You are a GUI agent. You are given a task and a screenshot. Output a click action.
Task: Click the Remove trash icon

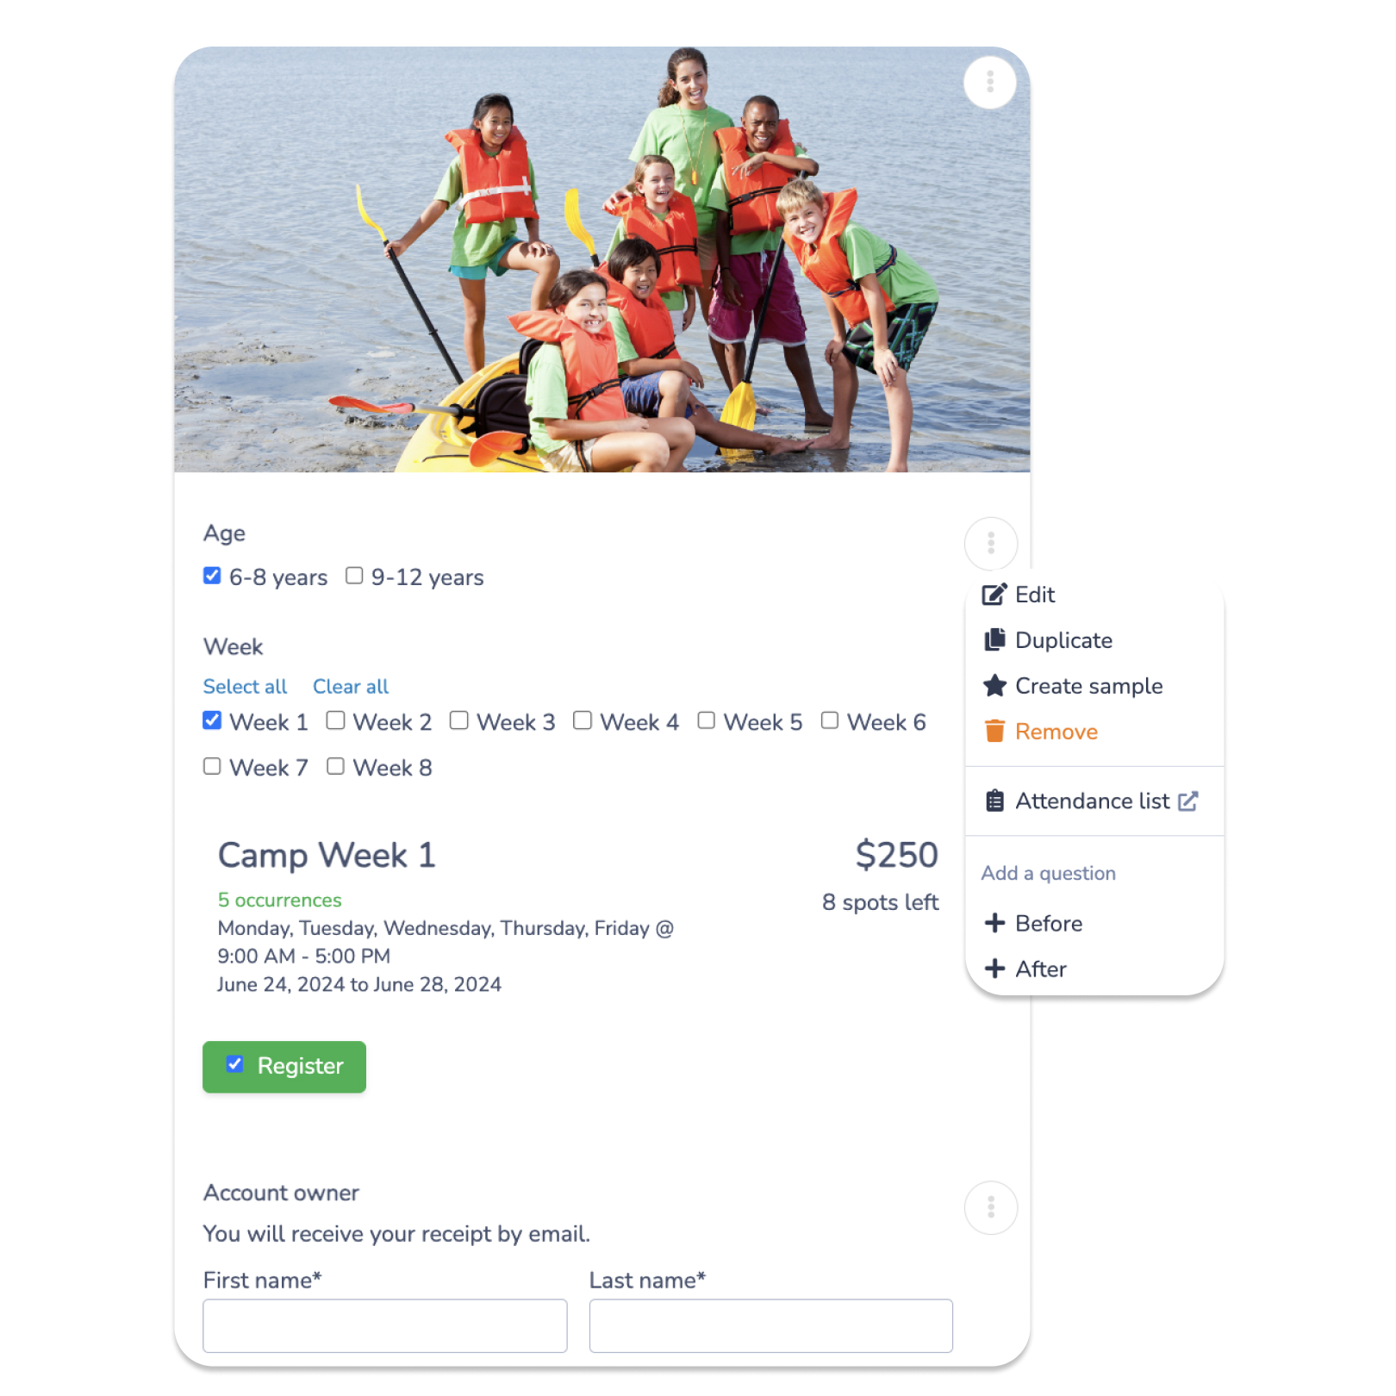tap(994, 732)
